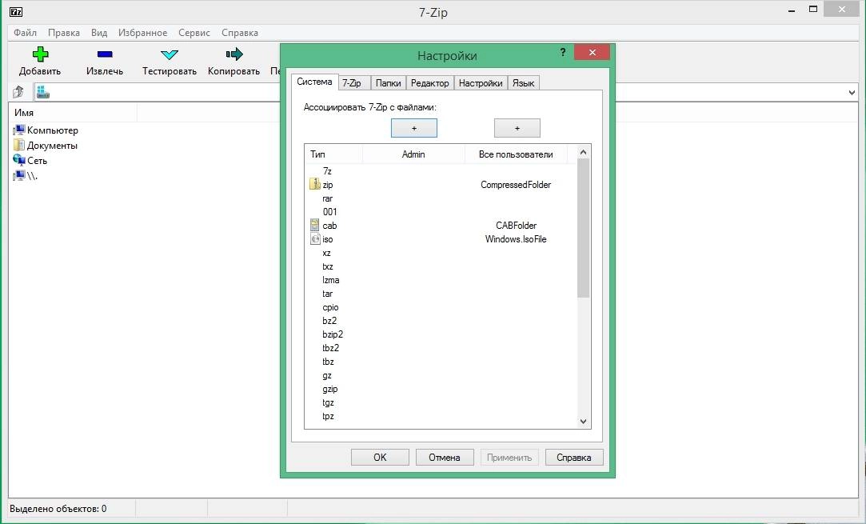Image resolution: width=866 pixels, height=524 pixels.
Task: Click plus button above Все пользователи column
Action: (x=517, y=128)
